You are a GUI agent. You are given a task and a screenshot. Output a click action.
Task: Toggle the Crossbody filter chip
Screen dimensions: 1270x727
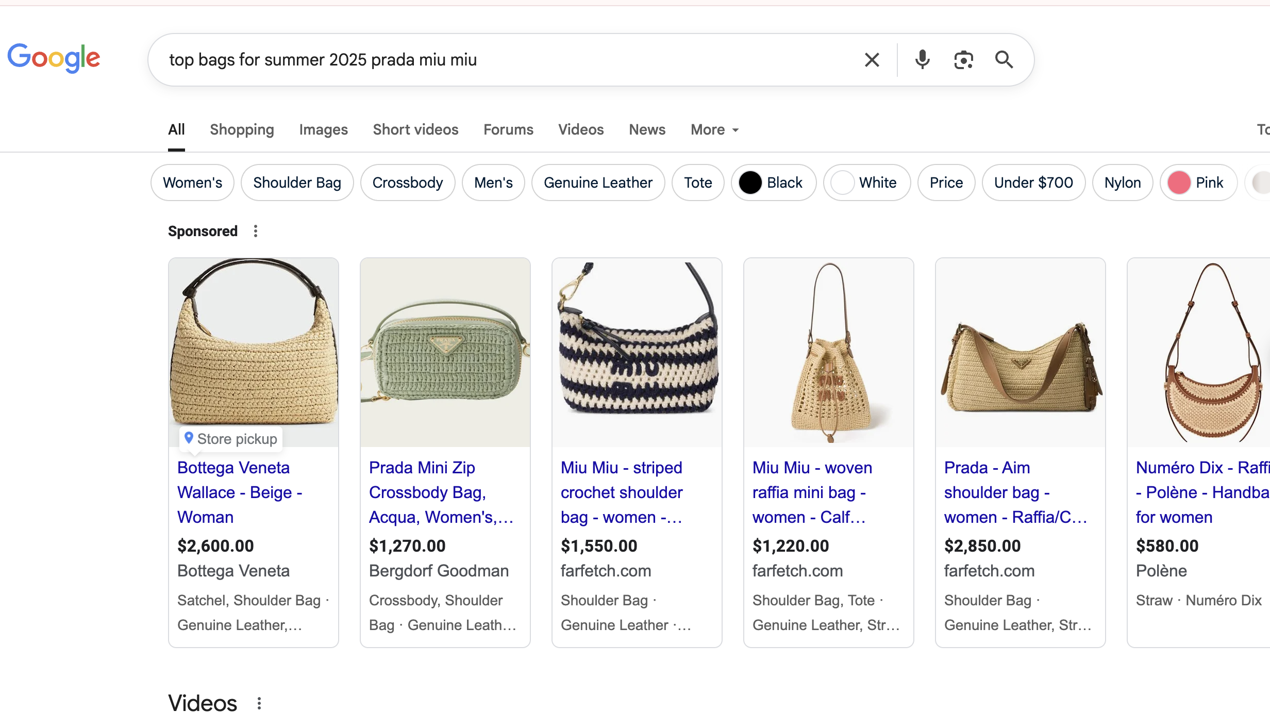click(x=408, y=183)
